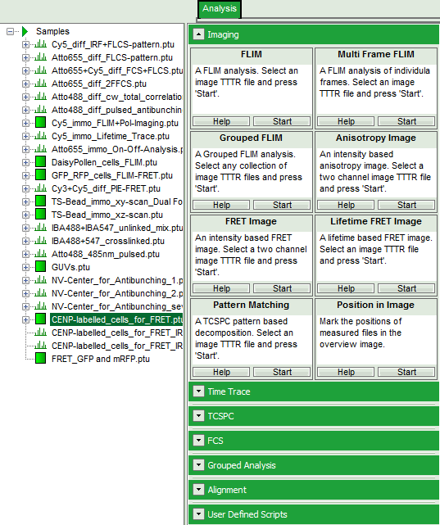Expand the Cy5_immo_FLIM+Pol-Imaging.ptu tree node
This screenshot has height=525, width=440.
tap(25, 123)
